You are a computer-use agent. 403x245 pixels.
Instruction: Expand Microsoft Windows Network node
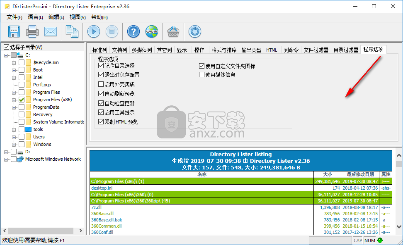(x=6, y=159)
